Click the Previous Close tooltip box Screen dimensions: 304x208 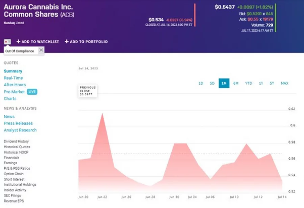pyautogui.click(x=88, y=91)
